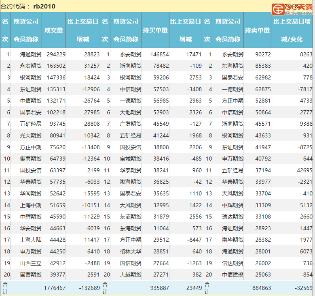Click the contract code rb2010

(44, 6)
